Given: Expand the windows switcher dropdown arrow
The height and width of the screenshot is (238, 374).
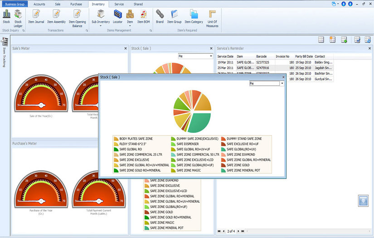Looking at the screenshot, I should tap(338, 4).
